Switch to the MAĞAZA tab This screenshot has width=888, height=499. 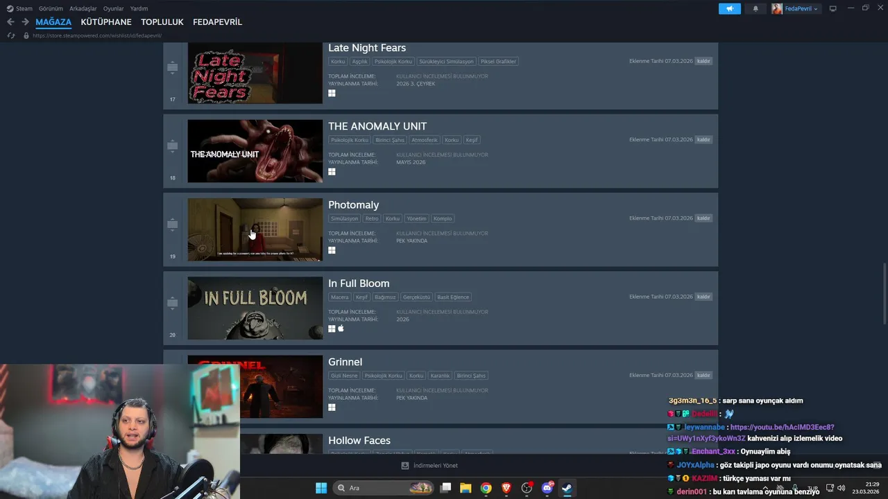[x=53, y=22]
